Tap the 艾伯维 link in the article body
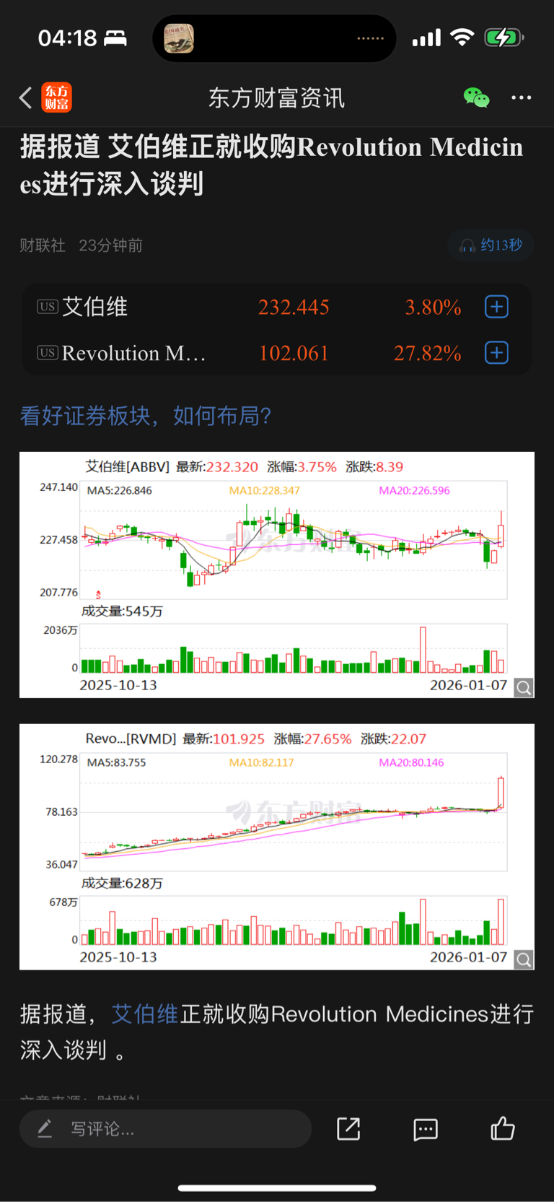 tap(145, 1014)
